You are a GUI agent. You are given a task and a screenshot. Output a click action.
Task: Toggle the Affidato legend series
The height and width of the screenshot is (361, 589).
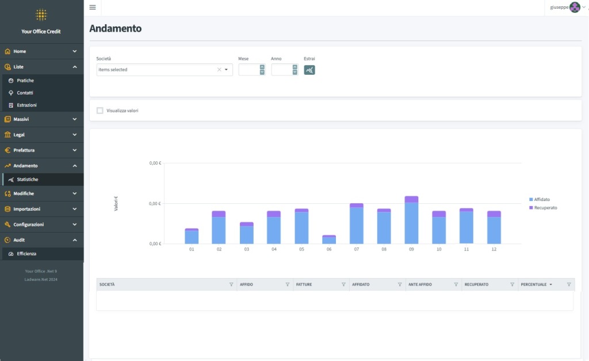point(541,199)
